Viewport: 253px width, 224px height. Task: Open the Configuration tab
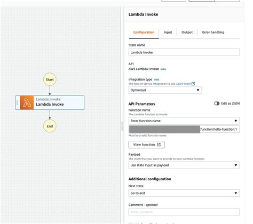click(x=144, y=33)
